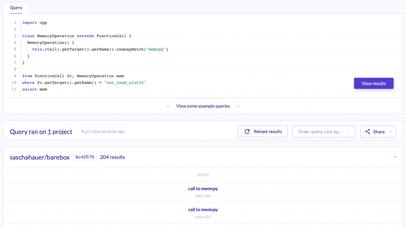Expand the Share dropdown arrow
The height and width of the screenshot is (227, 406).
click(391, 132)
